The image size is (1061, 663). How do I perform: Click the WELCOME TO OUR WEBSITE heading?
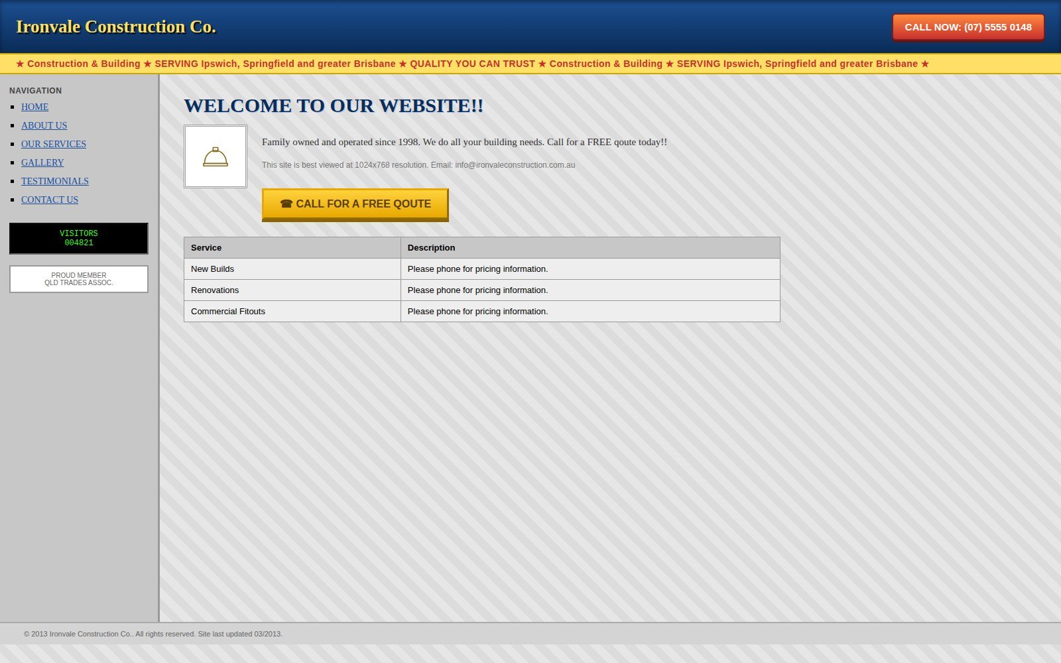coord(334,106)
